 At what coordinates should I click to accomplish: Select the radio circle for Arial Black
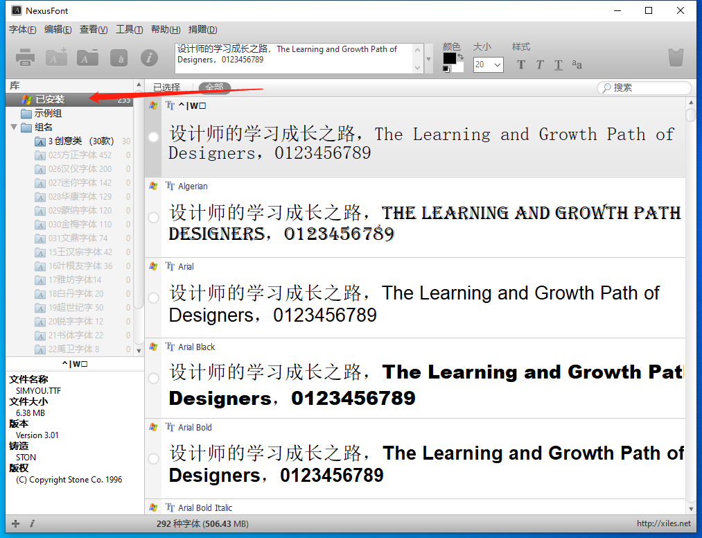(x=154, y=379)
